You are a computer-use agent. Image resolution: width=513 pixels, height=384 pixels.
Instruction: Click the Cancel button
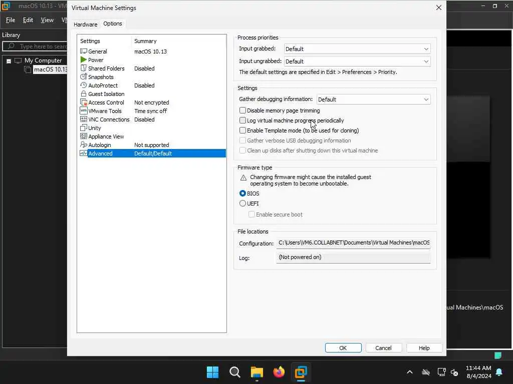(x=383, y=348)
